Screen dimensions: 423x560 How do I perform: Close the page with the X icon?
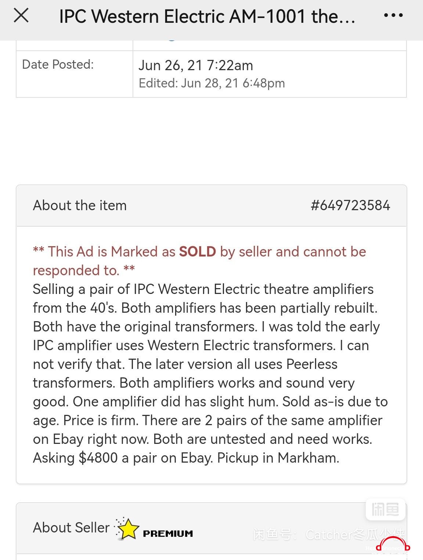click(x=21, y=16)
